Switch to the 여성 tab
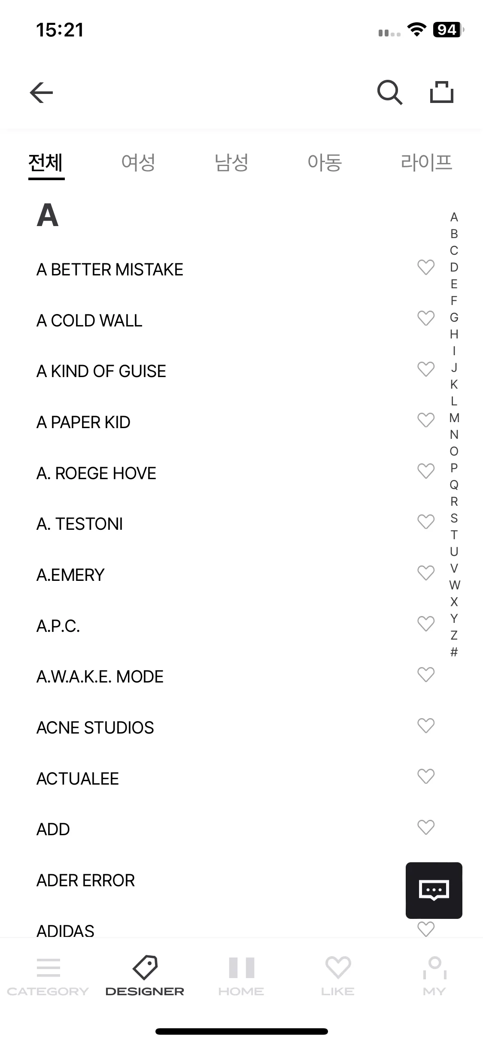This screenshot has height=1045, width=483. [x=138, y=163]
